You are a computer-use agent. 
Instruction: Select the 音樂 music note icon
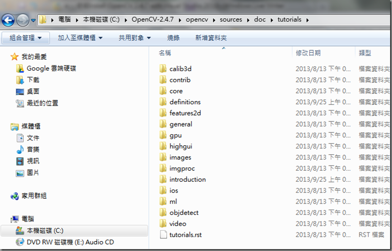click(20, 149)
